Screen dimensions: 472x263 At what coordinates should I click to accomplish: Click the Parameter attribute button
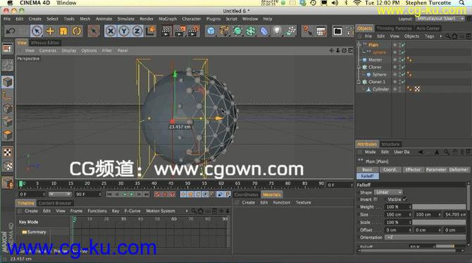436,170
